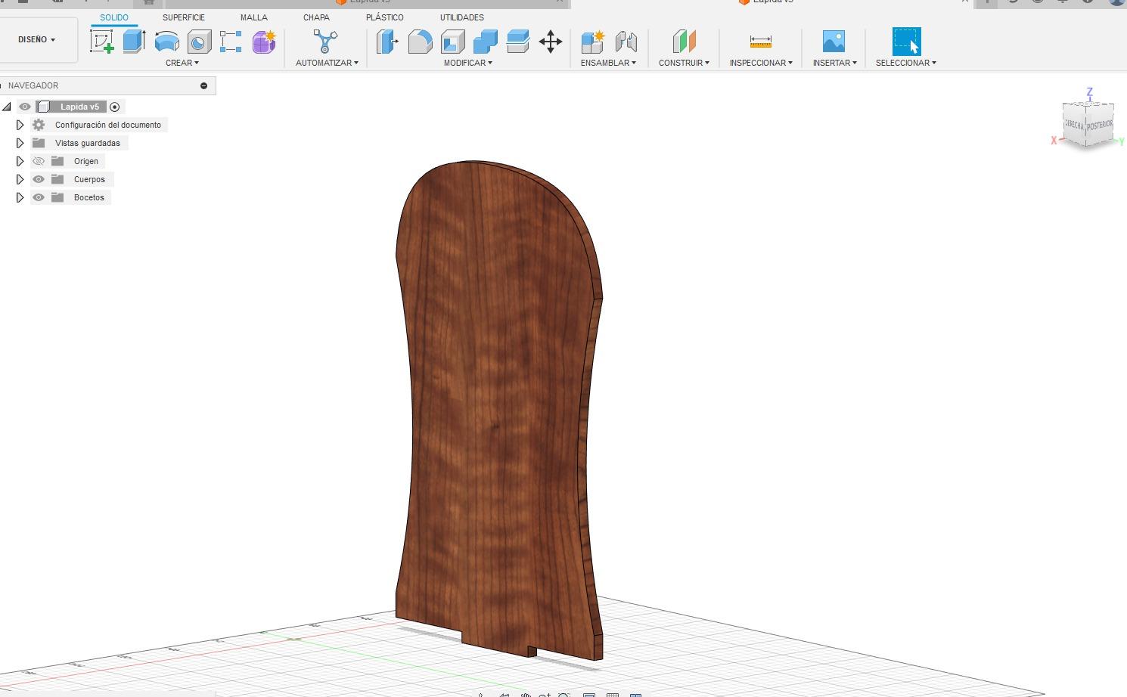
Task: Open the DISEÑO workspace dropdown
Action: coord(37,39)
